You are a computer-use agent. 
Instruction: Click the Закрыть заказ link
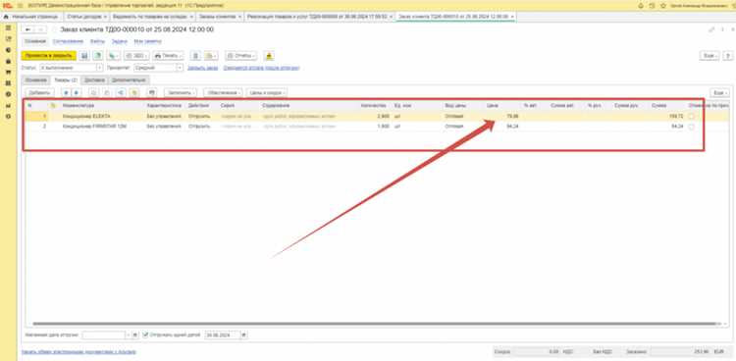[x=203, y=68]
